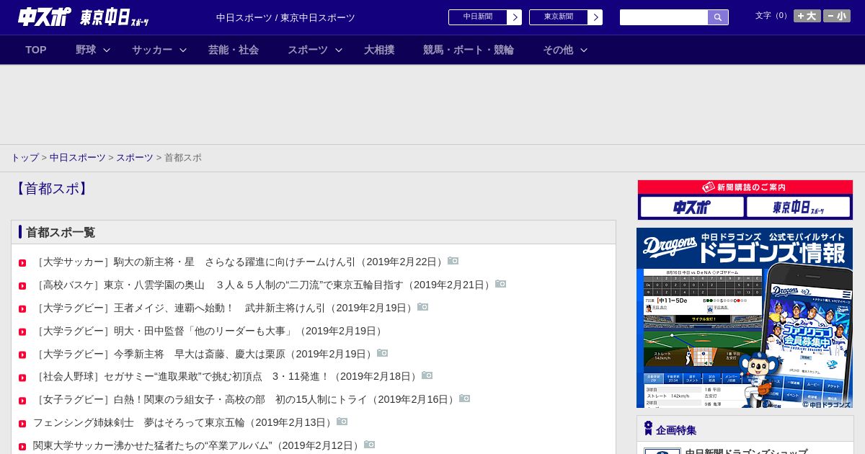Expand the サッカー dropdown chevron

[x=183, y=50]
